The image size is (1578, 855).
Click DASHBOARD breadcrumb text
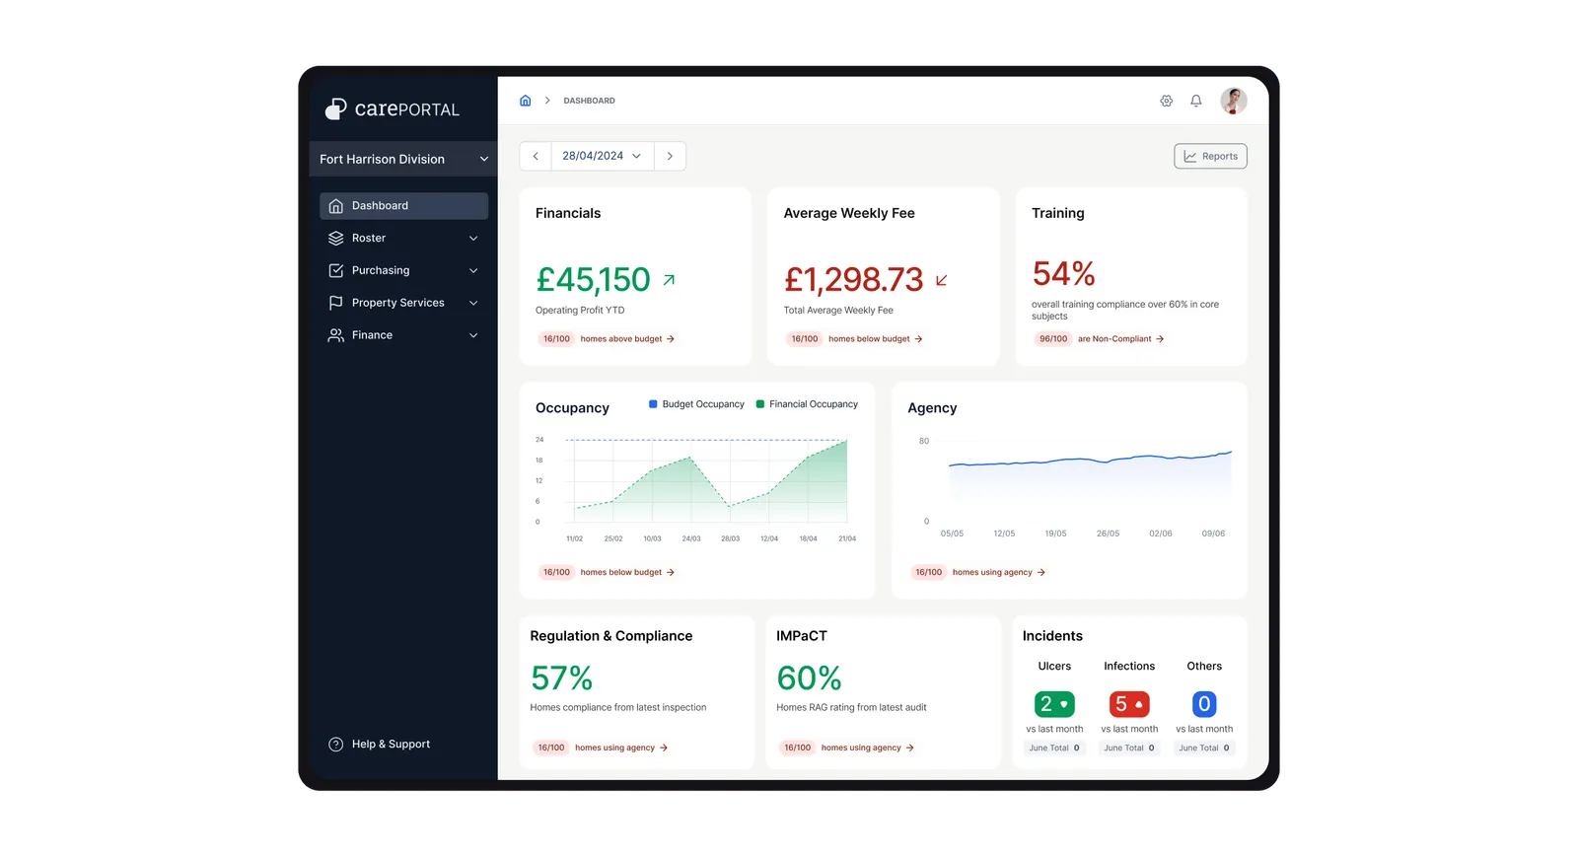[589, 101]
